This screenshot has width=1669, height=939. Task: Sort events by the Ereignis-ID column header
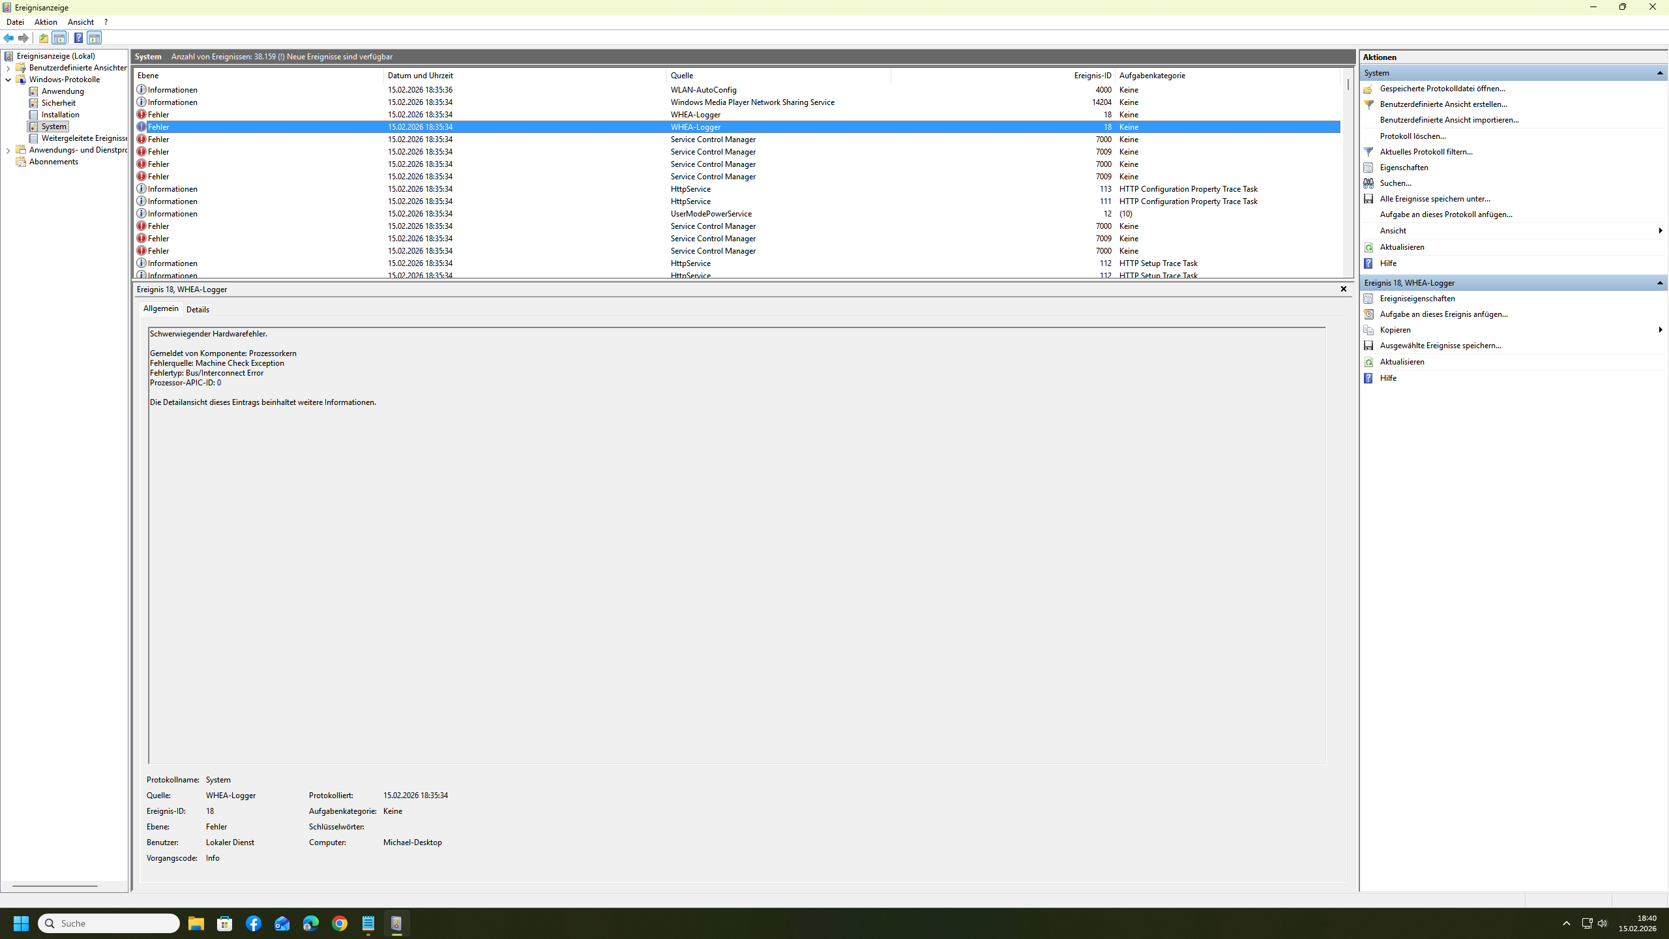1092,76
